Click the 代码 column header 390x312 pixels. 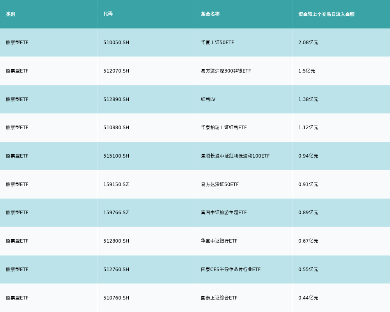(108, 14)
